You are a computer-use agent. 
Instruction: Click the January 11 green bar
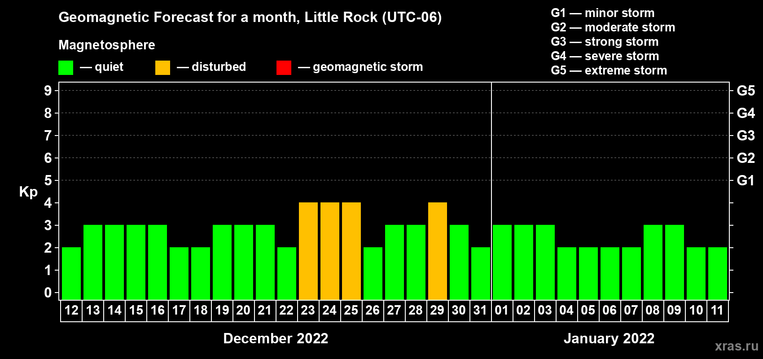718,274
